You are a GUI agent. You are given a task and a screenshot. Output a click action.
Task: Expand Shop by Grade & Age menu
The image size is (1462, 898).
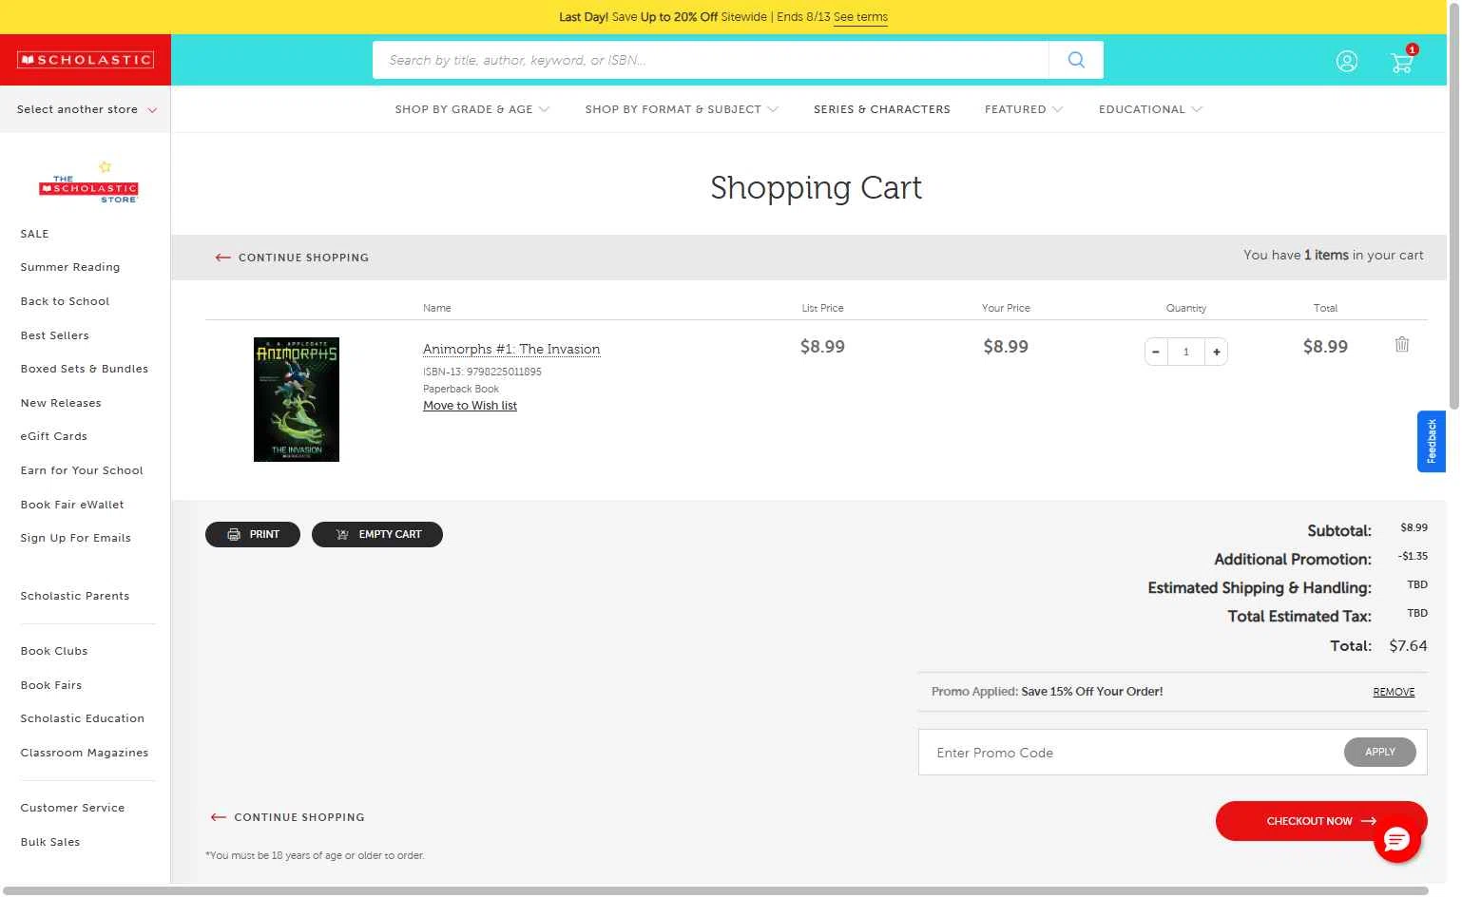[x=472, y=110]
